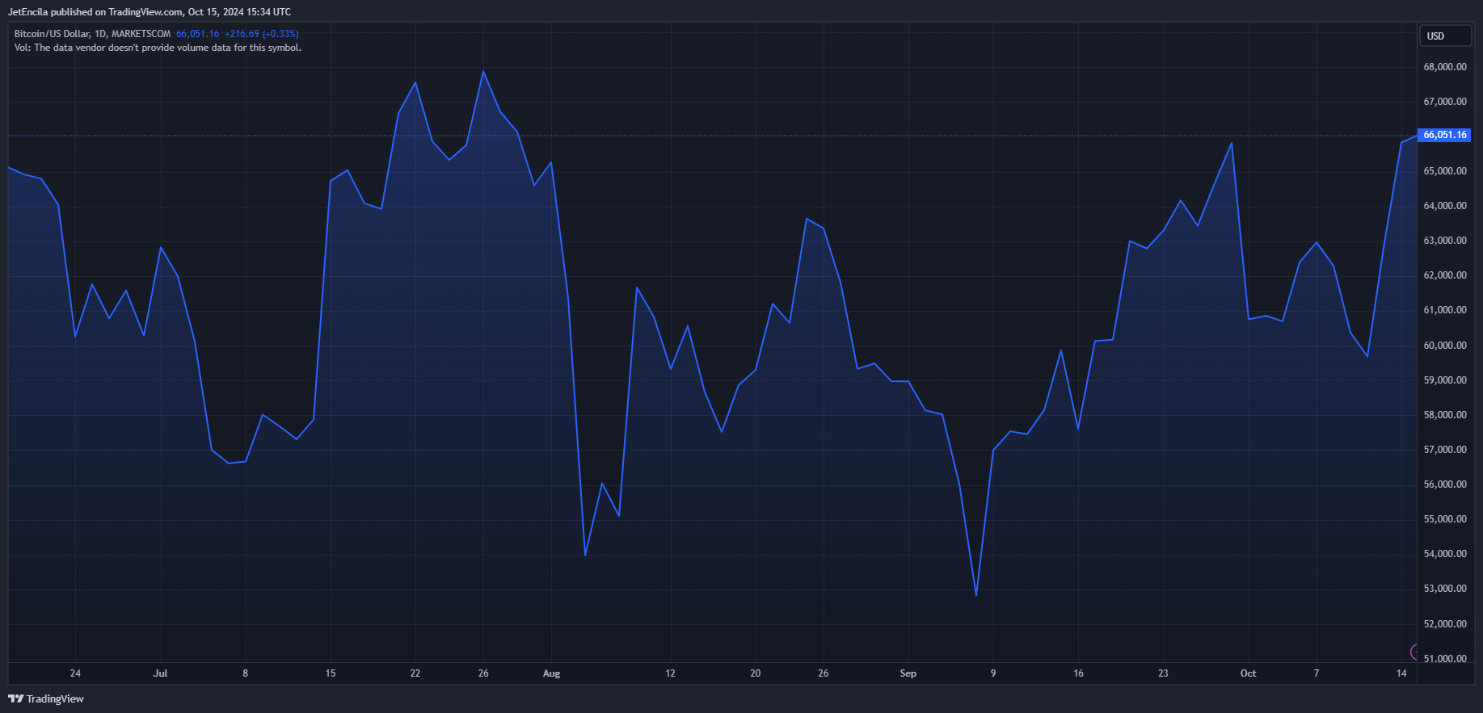This screenshot has height=713, width=1483.
Task: Click the TradingView logo icon
Action: (x=15, y=698)
